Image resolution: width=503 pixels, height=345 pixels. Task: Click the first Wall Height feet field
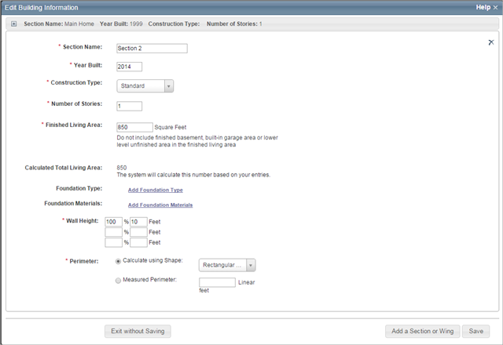pyautogui.click(x=138, y=222)
